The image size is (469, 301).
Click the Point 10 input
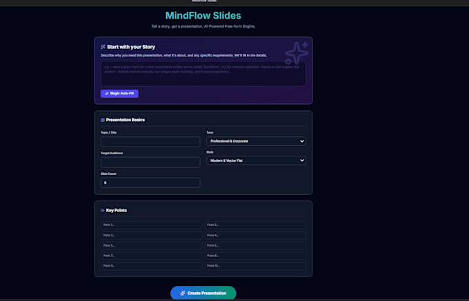pyautogui.click(x=255, y=266)
